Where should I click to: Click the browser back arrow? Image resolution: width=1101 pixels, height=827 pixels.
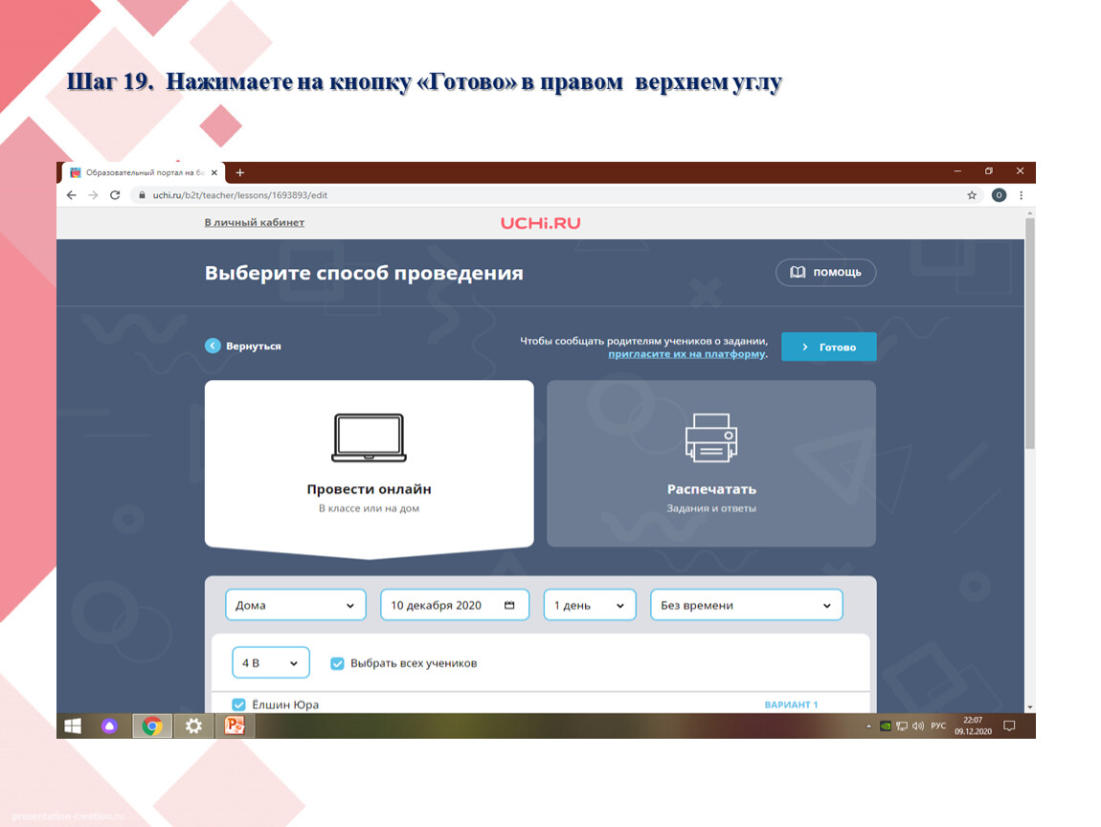pos(71,195)
